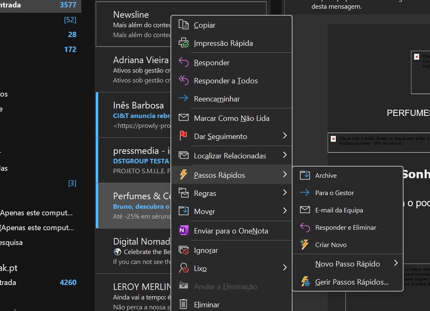
Task: Choose Responder e Eliminar quick step
Action: [345, 227]
